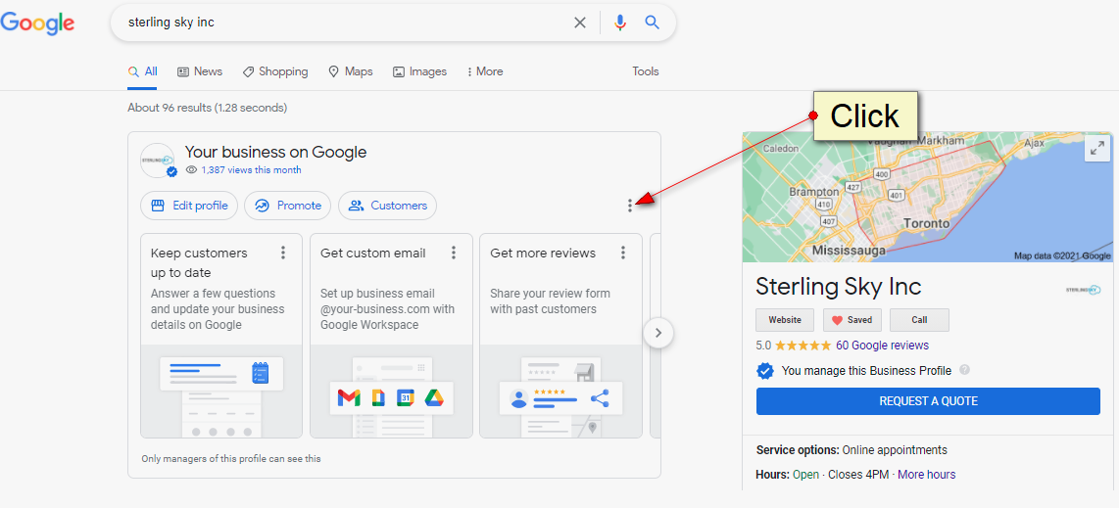This screenshot has height=508, width=1119.
Task: Switch to the News tab
Action: coord(200,71)
